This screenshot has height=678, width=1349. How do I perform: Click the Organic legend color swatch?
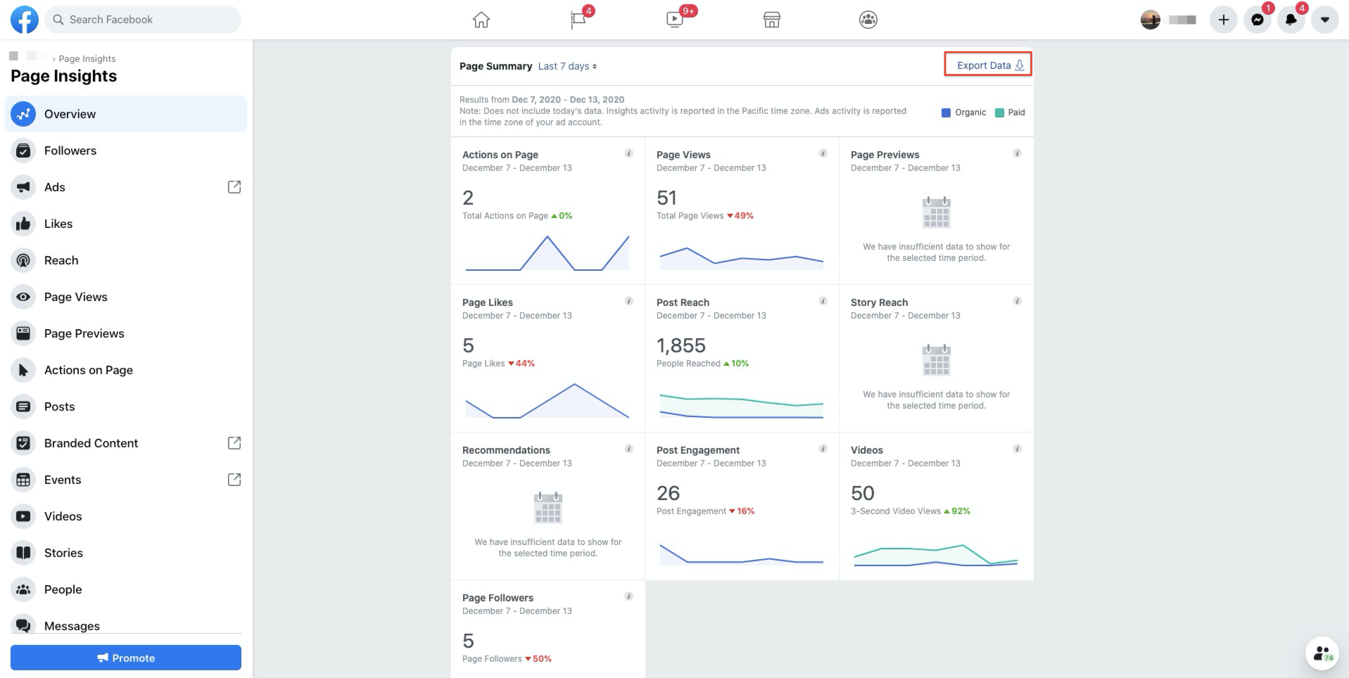point(946,113)
